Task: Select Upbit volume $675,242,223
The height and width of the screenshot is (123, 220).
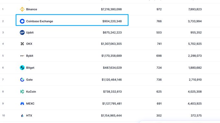Action: pyautogui.click(x=112, y=33)
